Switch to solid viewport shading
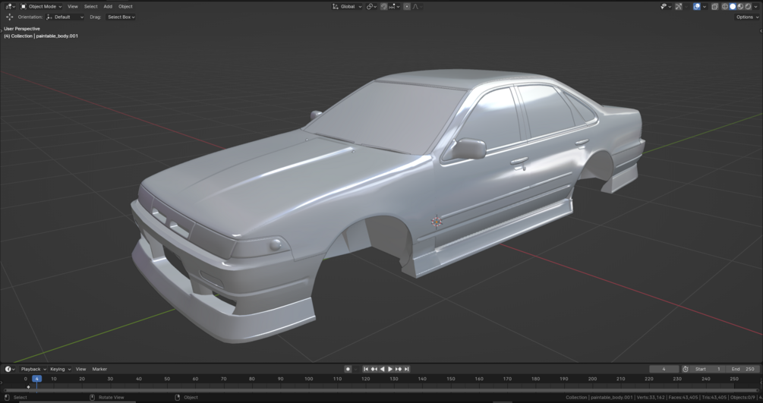This screenshot has height=403, width=763. pyautogui.click(x=733, y=6)
